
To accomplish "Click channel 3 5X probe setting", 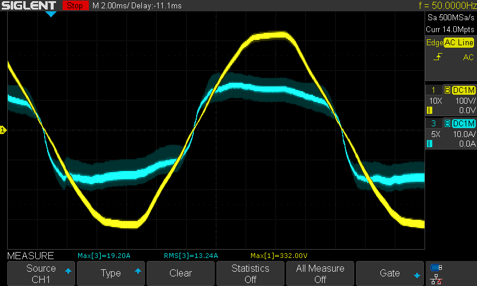I will point(436,134).
